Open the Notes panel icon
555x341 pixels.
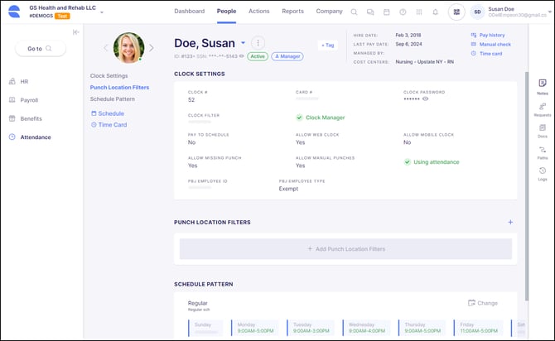click(543, 83)
